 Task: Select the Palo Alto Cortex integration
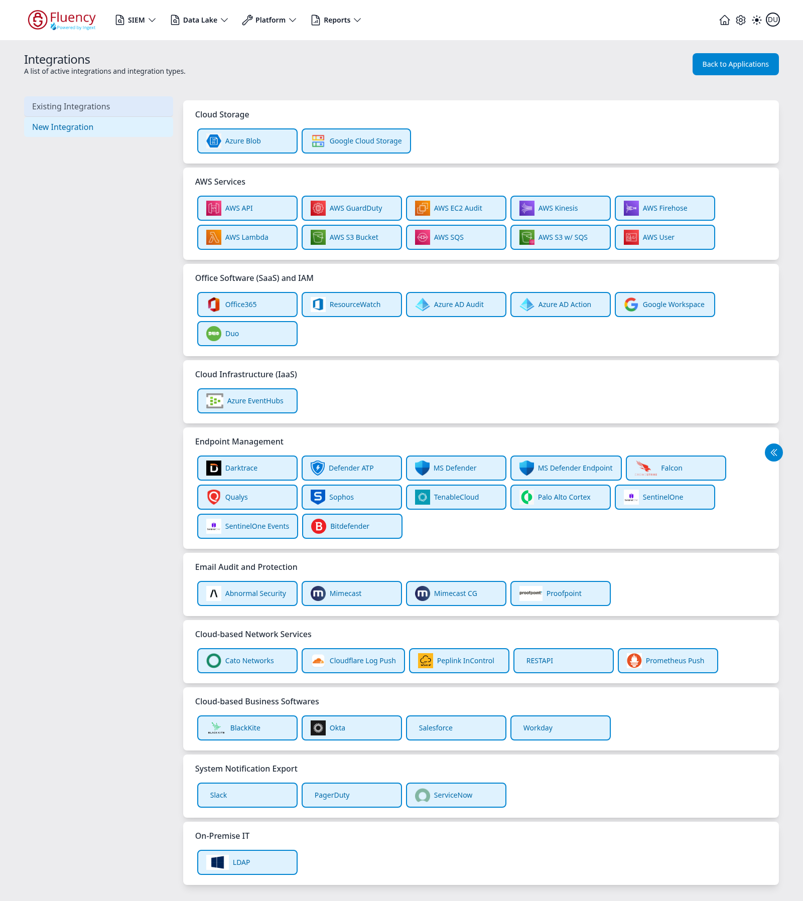(560, 497)
